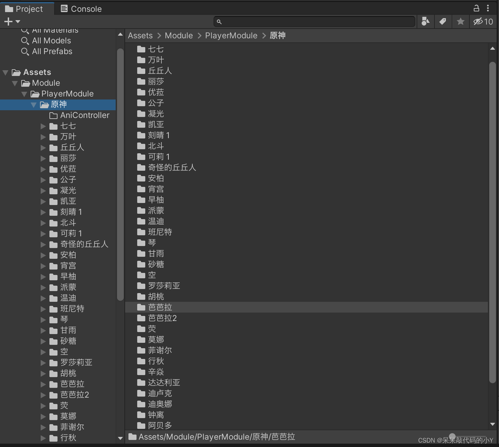Select 钟离 folder name in list
499x447 pixels.
point(156,415)
